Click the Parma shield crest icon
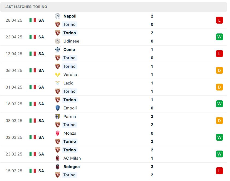Image resolution: width=230 pixels, height=181 pixels. [57, 117]
